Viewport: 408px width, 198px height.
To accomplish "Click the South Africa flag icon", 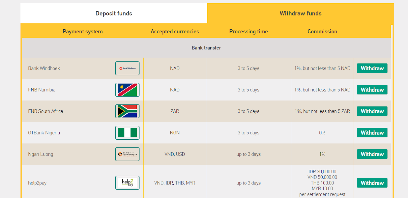I will pos(127,111).
